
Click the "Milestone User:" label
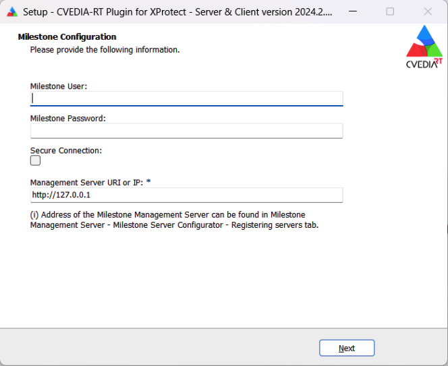click(59, 86)
